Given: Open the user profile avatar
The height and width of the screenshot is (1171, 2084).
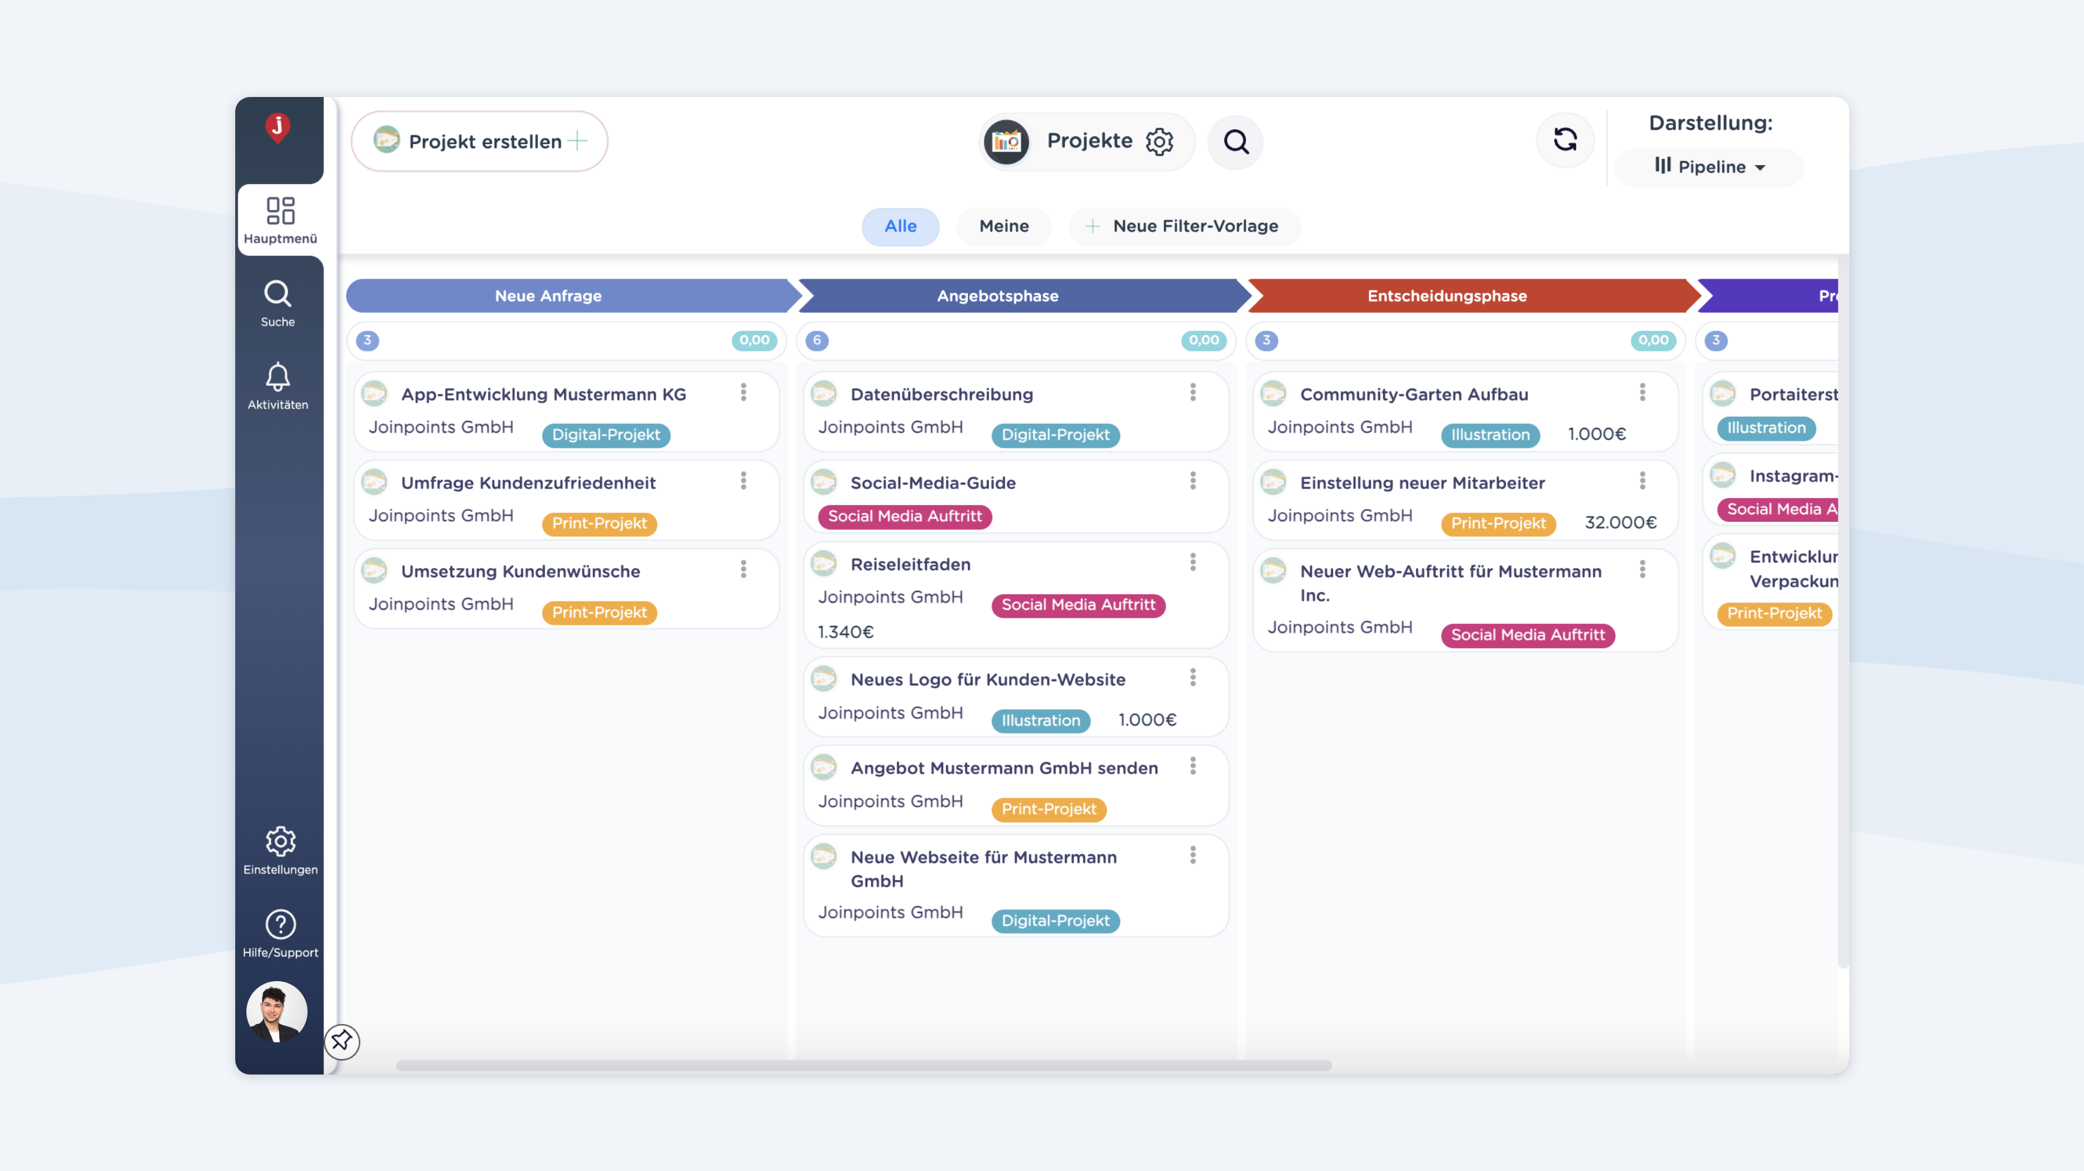Looking at the screenshot, I should [277, 1012].
